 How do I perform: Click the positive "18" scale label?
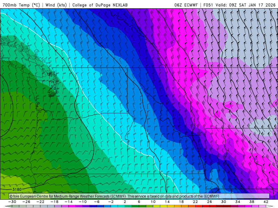point(181,202)
